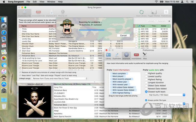Open the Calendar icon in the Dock

4,46
